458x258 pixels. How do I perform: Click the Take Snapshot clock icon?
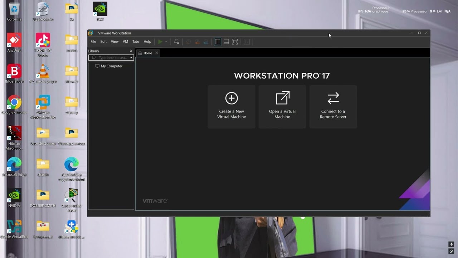pyautogui.click(x=189, y=42)
